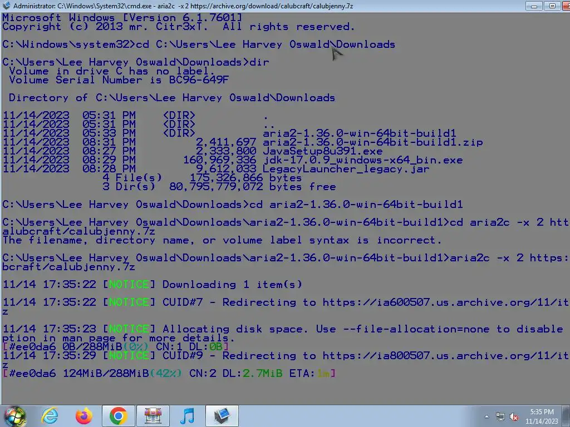Viewport: 570px width, 427px height.
Task: Click the aria2-1.36.0-win-64bit-build1.zip file entry
Action: [x=372, y=142]
